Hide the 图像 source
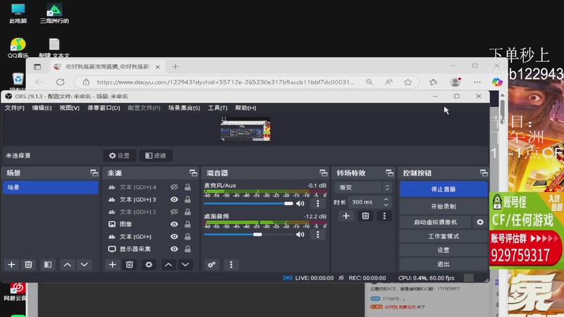 tap(174, 224)
